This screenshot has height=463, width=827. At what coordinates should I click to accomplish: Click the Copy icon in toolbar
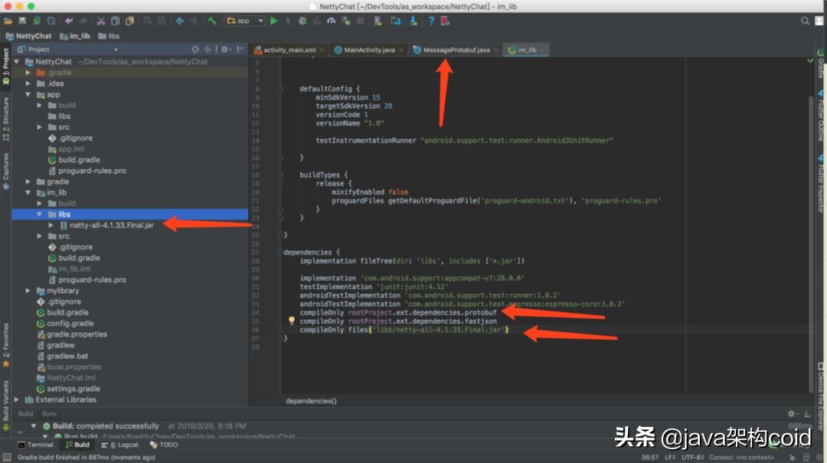coord(115,21)
